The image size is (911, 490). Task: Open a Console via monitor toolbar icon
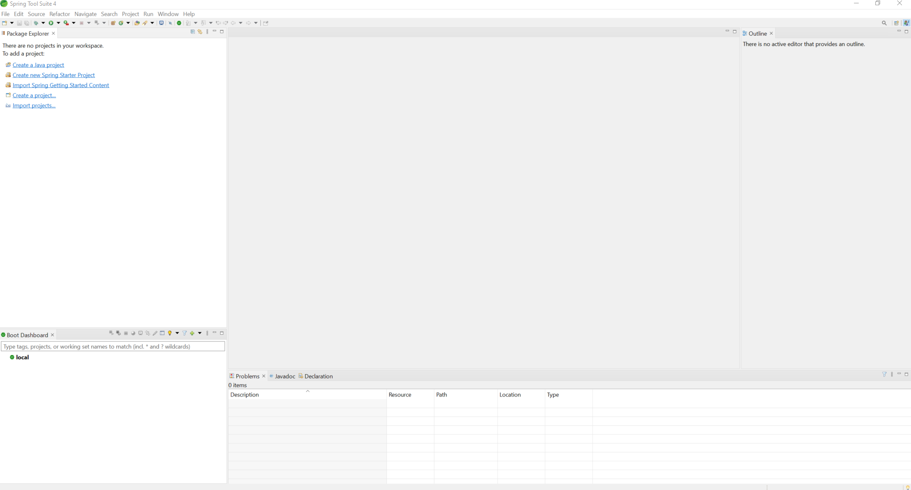[x=162, y=23]
